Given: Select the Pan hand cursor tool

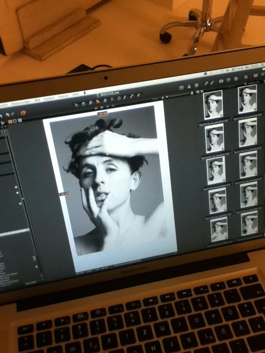Looking at the screenshot, I should coord(84,103).
